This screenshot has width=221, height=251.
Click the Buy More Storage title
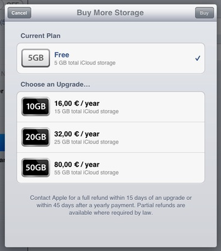pos(110,13)
